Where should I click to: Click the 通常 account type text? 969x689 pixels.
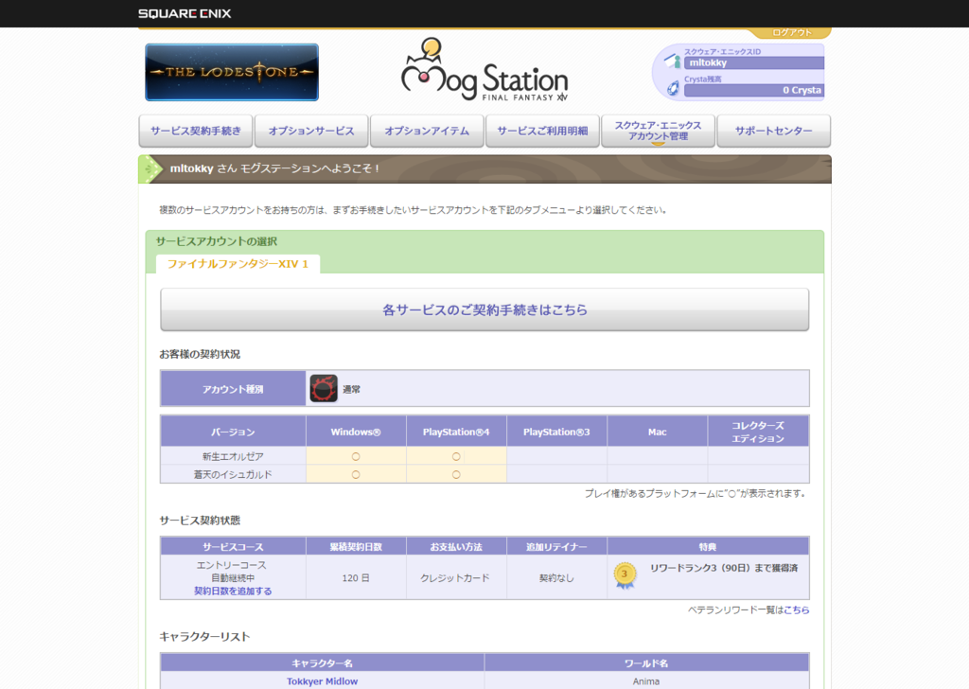[352, 389]
